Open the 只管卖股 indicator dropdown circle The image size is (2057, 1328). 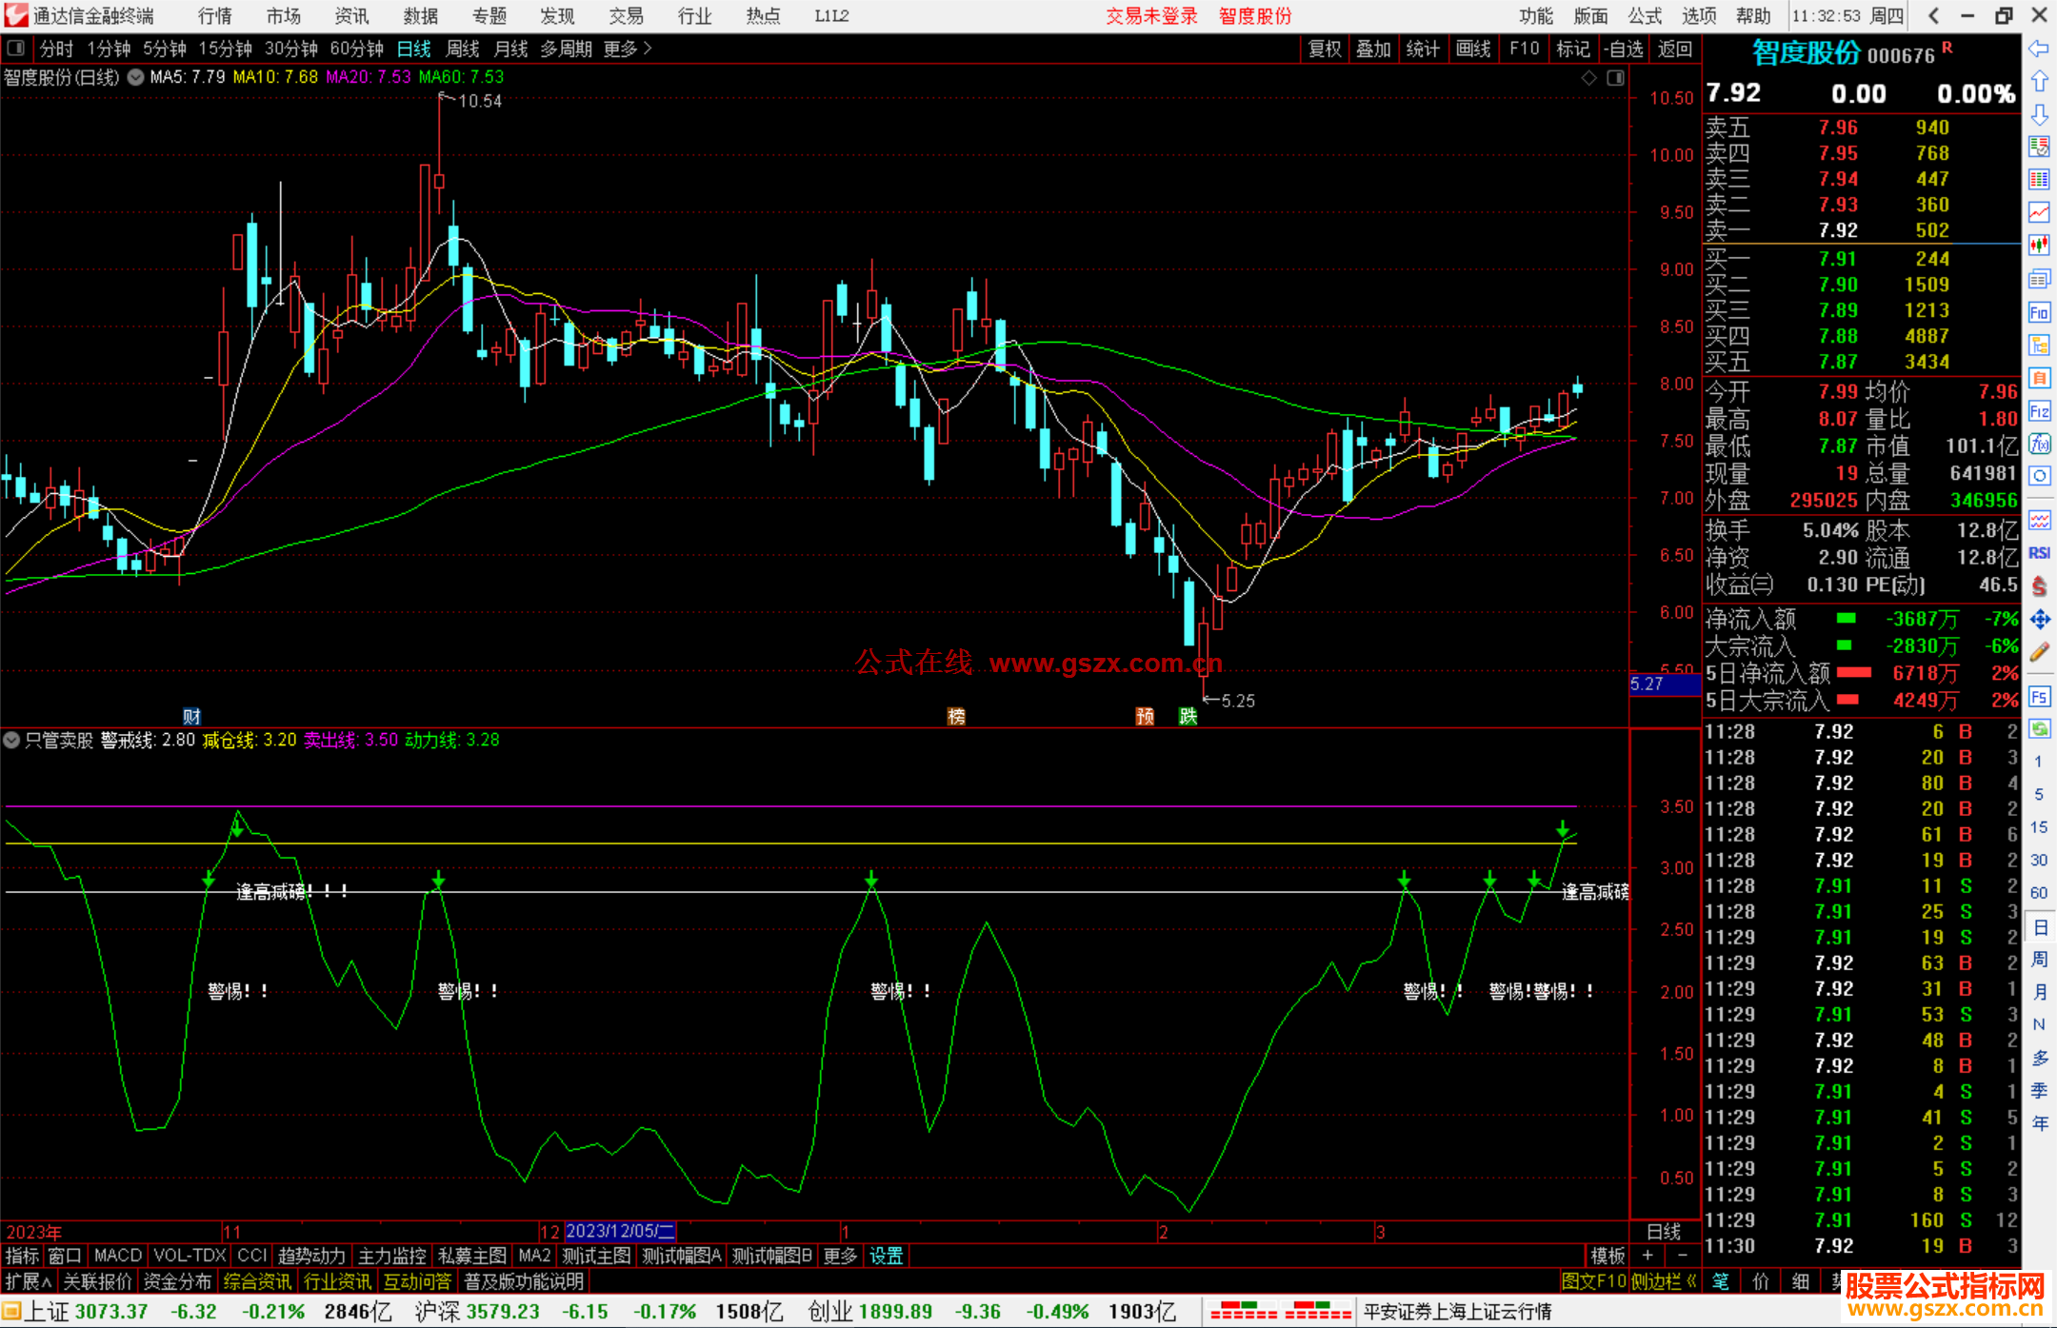[x=12, y=740]
